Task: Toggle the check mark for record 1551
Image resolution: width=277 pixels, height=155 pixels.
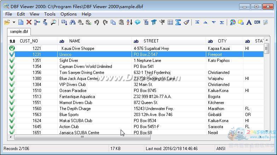Action: point(12,102)
